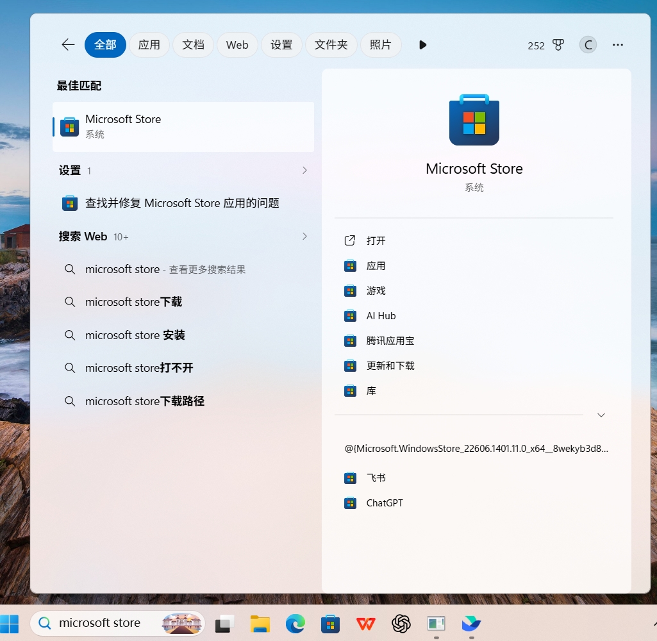This screenshot has height=641, width=657.
Task: Launch Microsoft Edge from the taskbar
Action: click(x=295, y=624)
